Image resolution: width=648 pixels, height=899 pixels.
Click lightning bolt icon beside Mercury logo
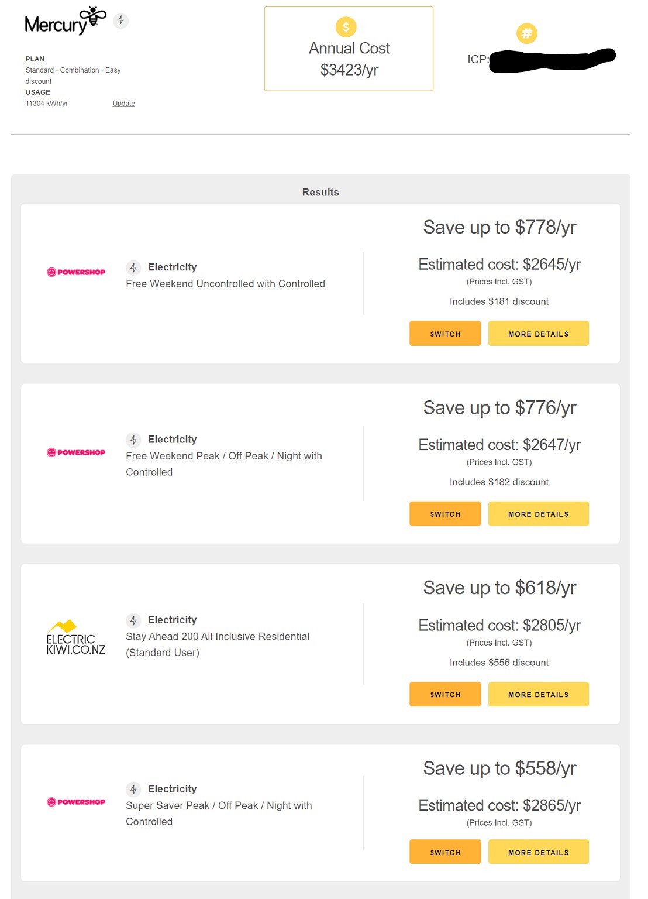point(121,20)
